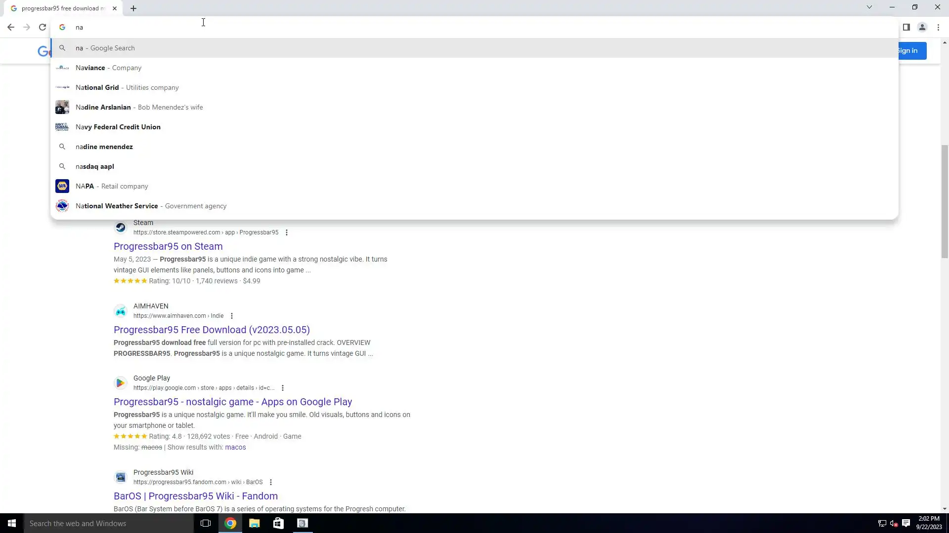Viewport: 949px width, 533px height.
Task: Open Task View on the taskbar
Action: coord(206,523)
